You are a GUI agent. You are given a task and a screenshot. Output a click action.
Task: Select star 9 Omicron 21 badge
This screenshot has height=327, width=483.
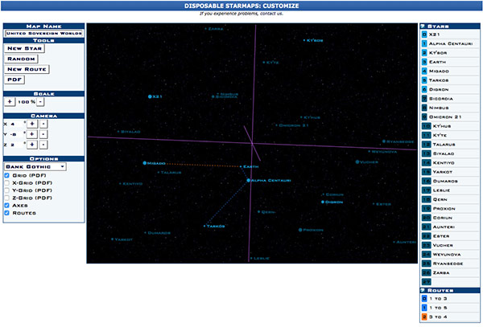point(424,117)
